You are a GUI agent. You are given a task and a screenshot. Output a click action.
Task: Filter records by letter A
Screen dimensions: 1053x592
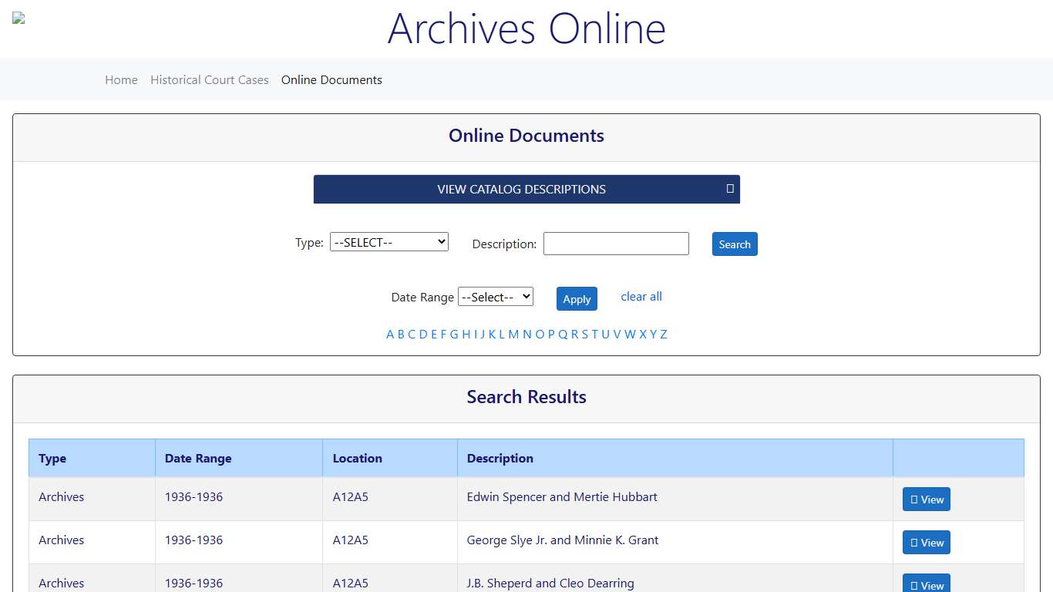389,334
